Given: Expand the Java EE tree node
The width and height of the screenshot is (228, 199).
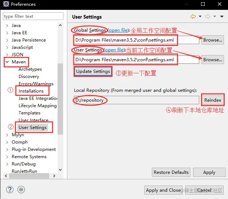Looking at the screenshot, I should coord(7,33).
